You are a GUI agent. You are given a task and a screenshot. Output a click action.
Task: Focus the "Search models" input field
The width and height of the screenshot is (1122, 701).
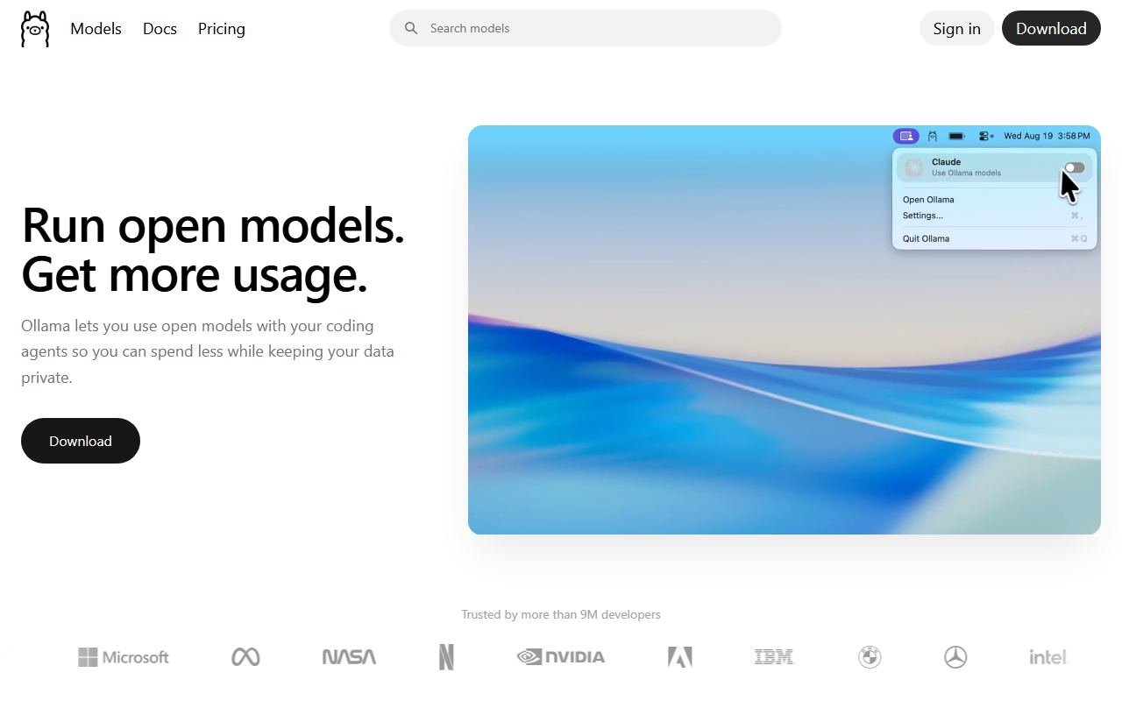(586, 28)
